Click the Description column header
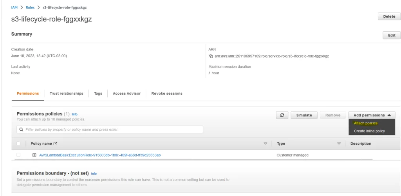 361,144
